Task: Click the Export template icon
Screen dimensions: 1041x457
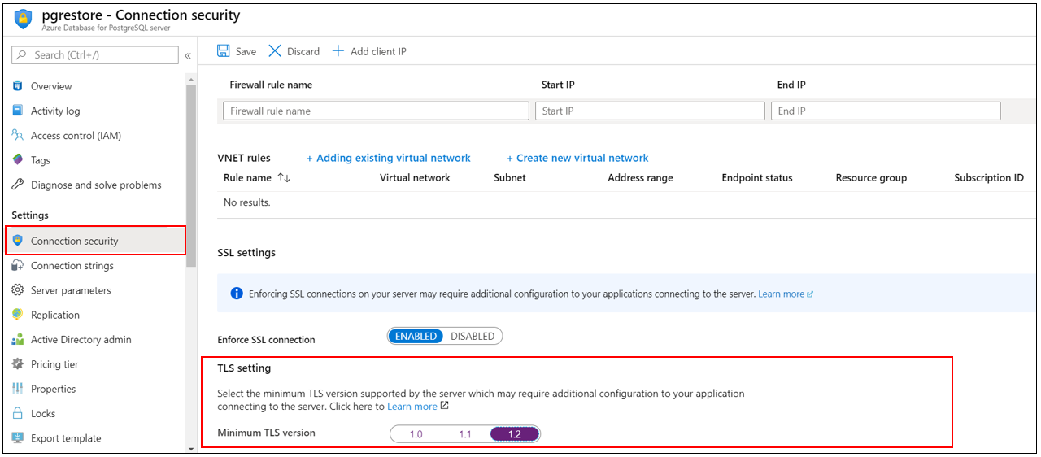Action: [18, 438]
